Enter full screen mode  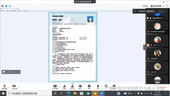point(167,6)
